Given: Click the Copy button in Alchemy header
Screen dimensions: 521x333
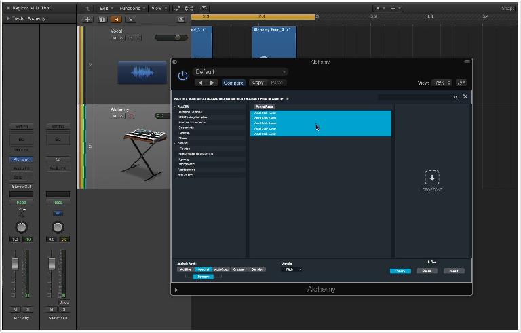Looking at the screenshot, I should coord(258,83).
